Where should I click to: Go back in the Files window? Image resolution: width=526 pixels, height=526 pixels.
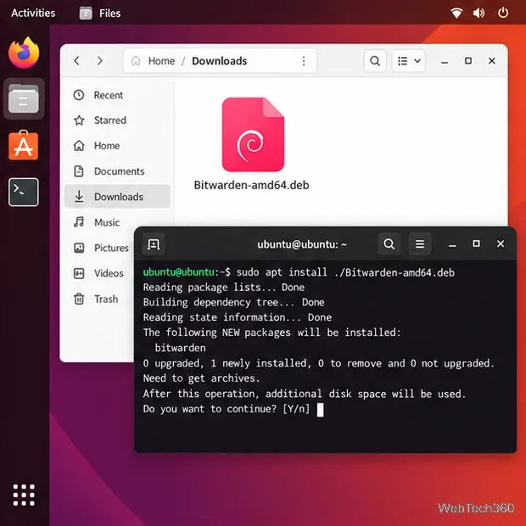click(77, 61)
